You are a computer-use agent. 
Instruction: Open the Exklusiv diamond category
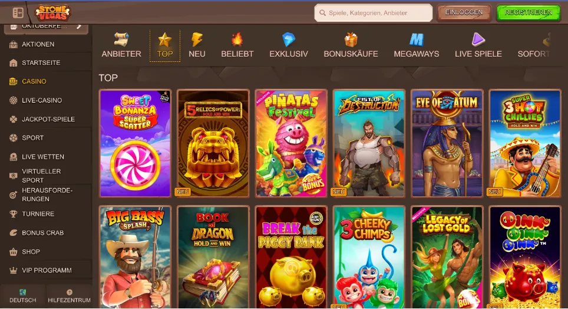click(x=289, y=45)
